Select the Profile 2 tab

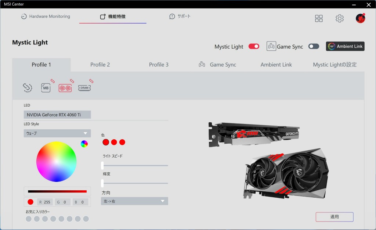point(100,65)
